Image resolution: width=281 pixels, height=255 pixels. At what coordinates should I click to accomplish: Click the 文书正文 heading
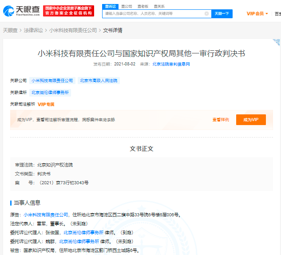pos(142,149)
